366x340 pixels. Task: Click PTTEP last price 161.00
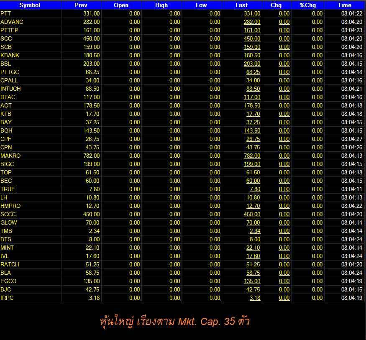(x=252, y=31)
